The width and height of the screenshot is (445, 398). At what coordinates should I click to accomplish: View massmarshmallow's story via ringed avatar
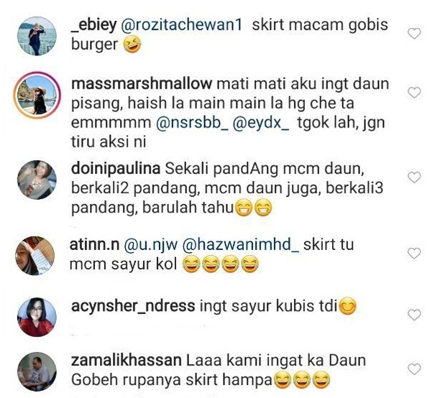point(37,95)
